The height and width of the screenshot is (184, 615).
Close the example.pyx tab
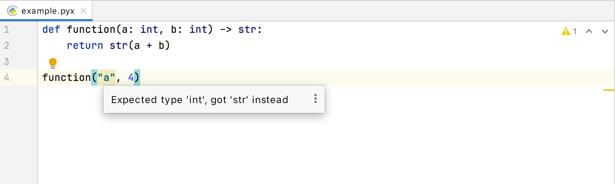click(x=83, y=11)
